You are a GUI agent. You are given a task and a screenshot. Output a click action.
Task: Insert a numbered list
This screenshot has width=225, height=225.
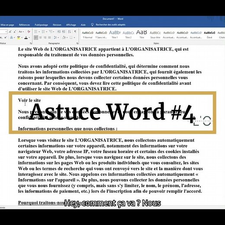[x=43, y=32]
